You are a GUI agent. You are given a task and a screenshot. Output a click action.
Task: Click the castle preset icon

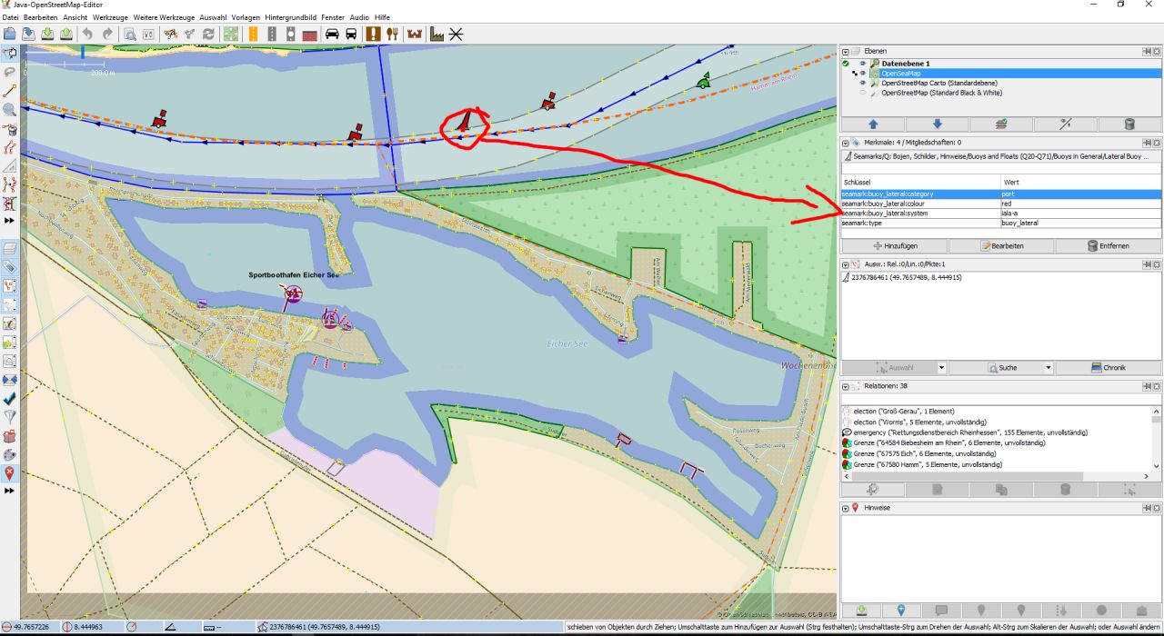pos(416,34)
